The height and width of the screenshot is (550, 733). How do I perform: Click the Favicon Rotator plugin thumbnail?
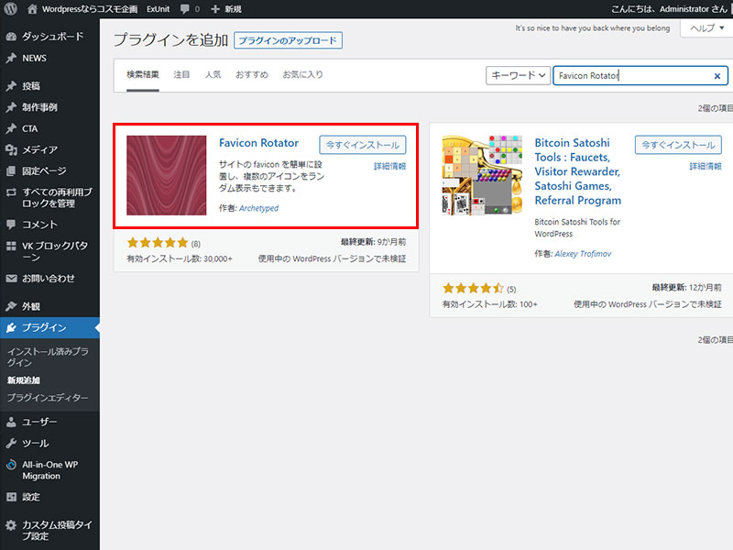[166, 175]
